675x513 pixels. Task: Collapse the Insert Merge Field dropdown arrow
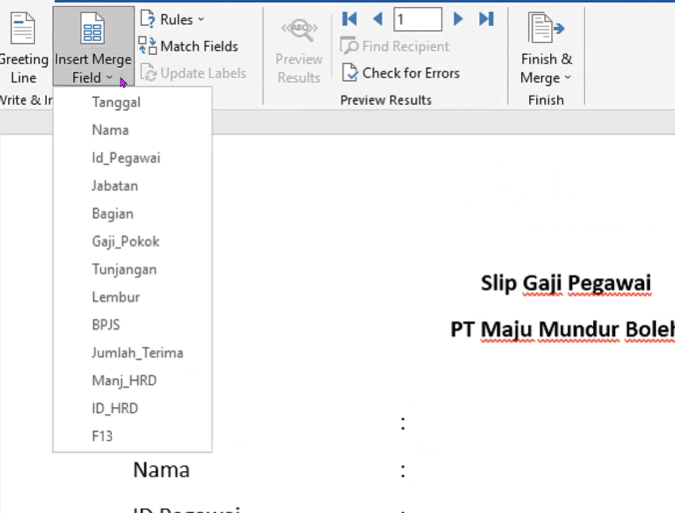coord(109,79)
